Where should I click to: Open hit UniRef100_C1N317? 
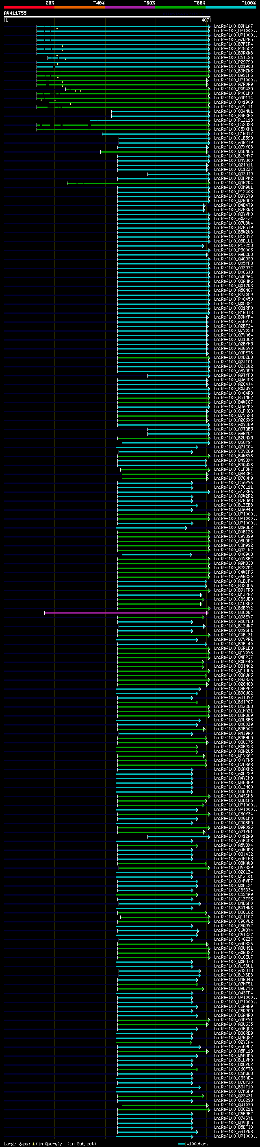(x=233, y=133)
